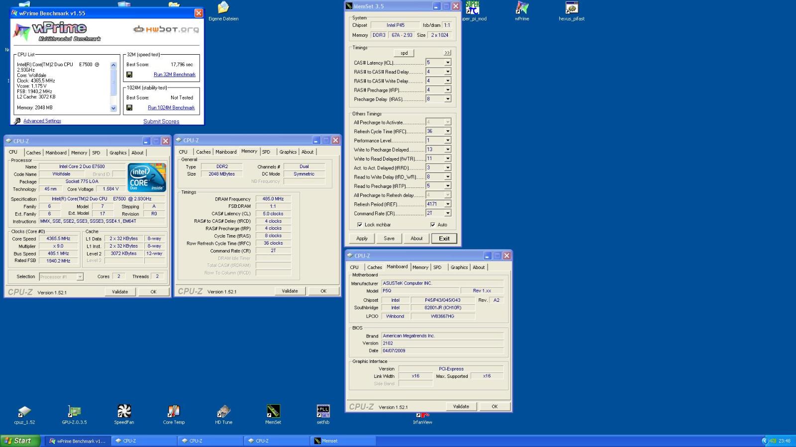This screenshot has width=796, height=447.
Task: Click the Advanced Settings wrench icon in wPrime
Action: [18, 121]
